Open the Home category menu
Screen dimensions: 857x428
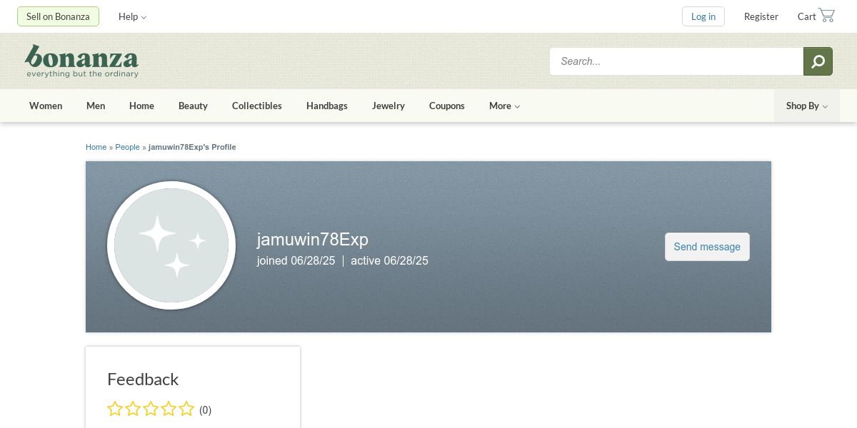141,106
